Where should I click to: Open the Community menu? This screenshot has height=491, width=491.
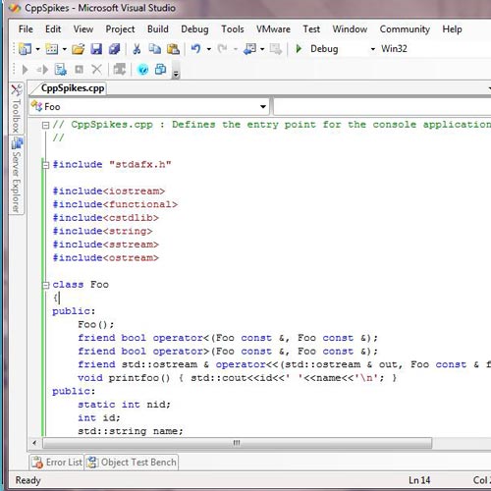click(405, 29)
